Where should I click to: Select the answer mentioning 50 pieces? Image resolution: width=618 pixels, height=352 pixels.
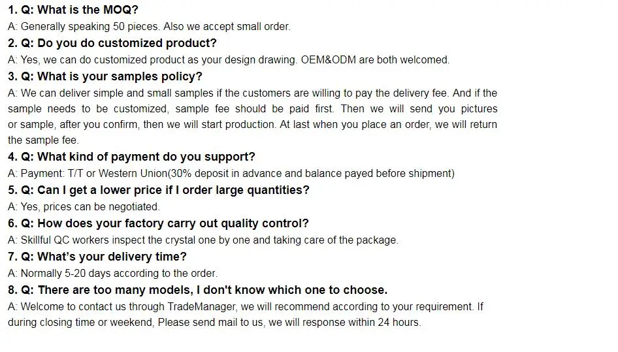click(x=149, y=27)
